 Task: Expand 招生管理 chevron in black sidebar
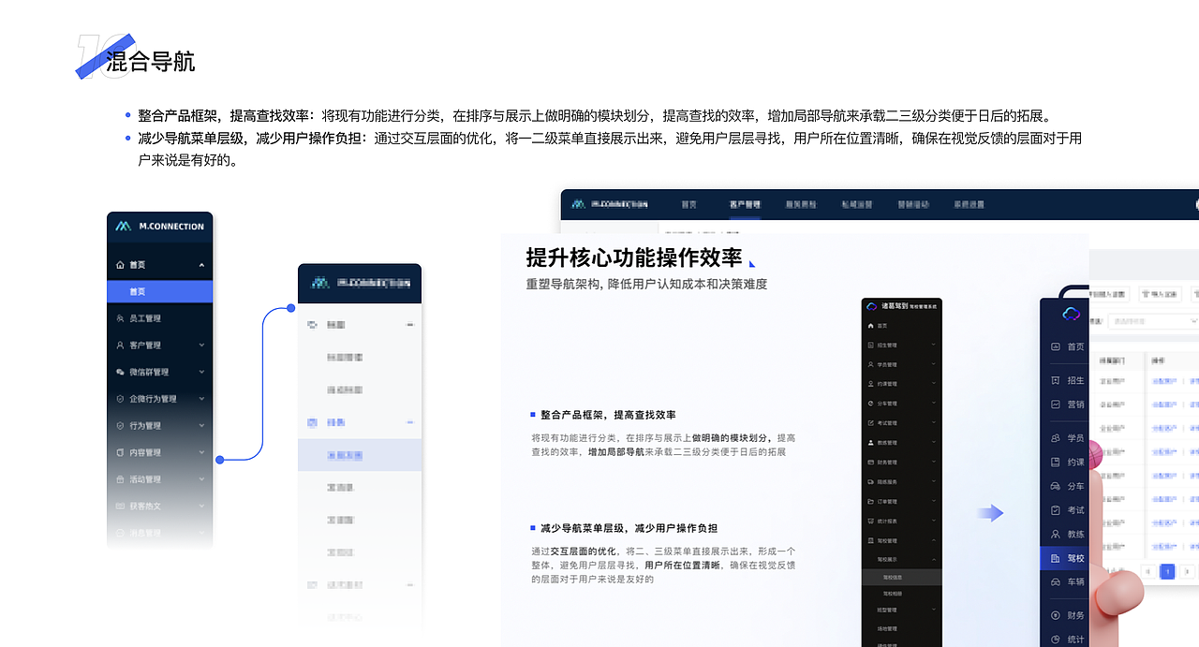934,346
